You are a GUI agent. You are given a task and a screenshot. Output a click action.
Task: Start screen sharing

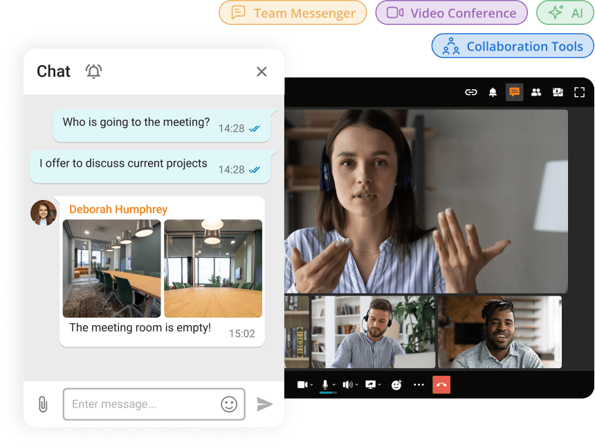click(x=370, y=385)
